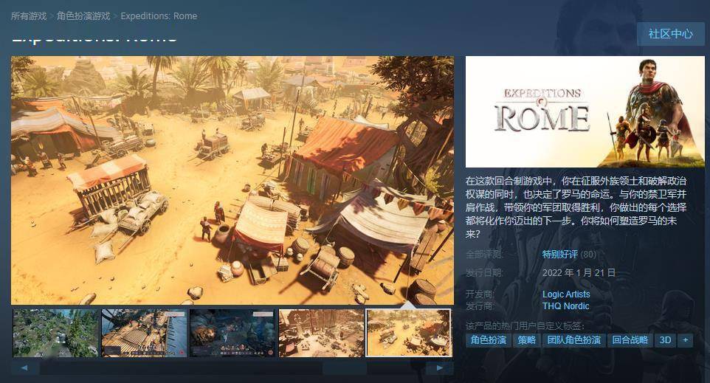The width and height of the screenshot is (710, 383).
Task: Click the 全部评测 label
Action: (484, 255)
